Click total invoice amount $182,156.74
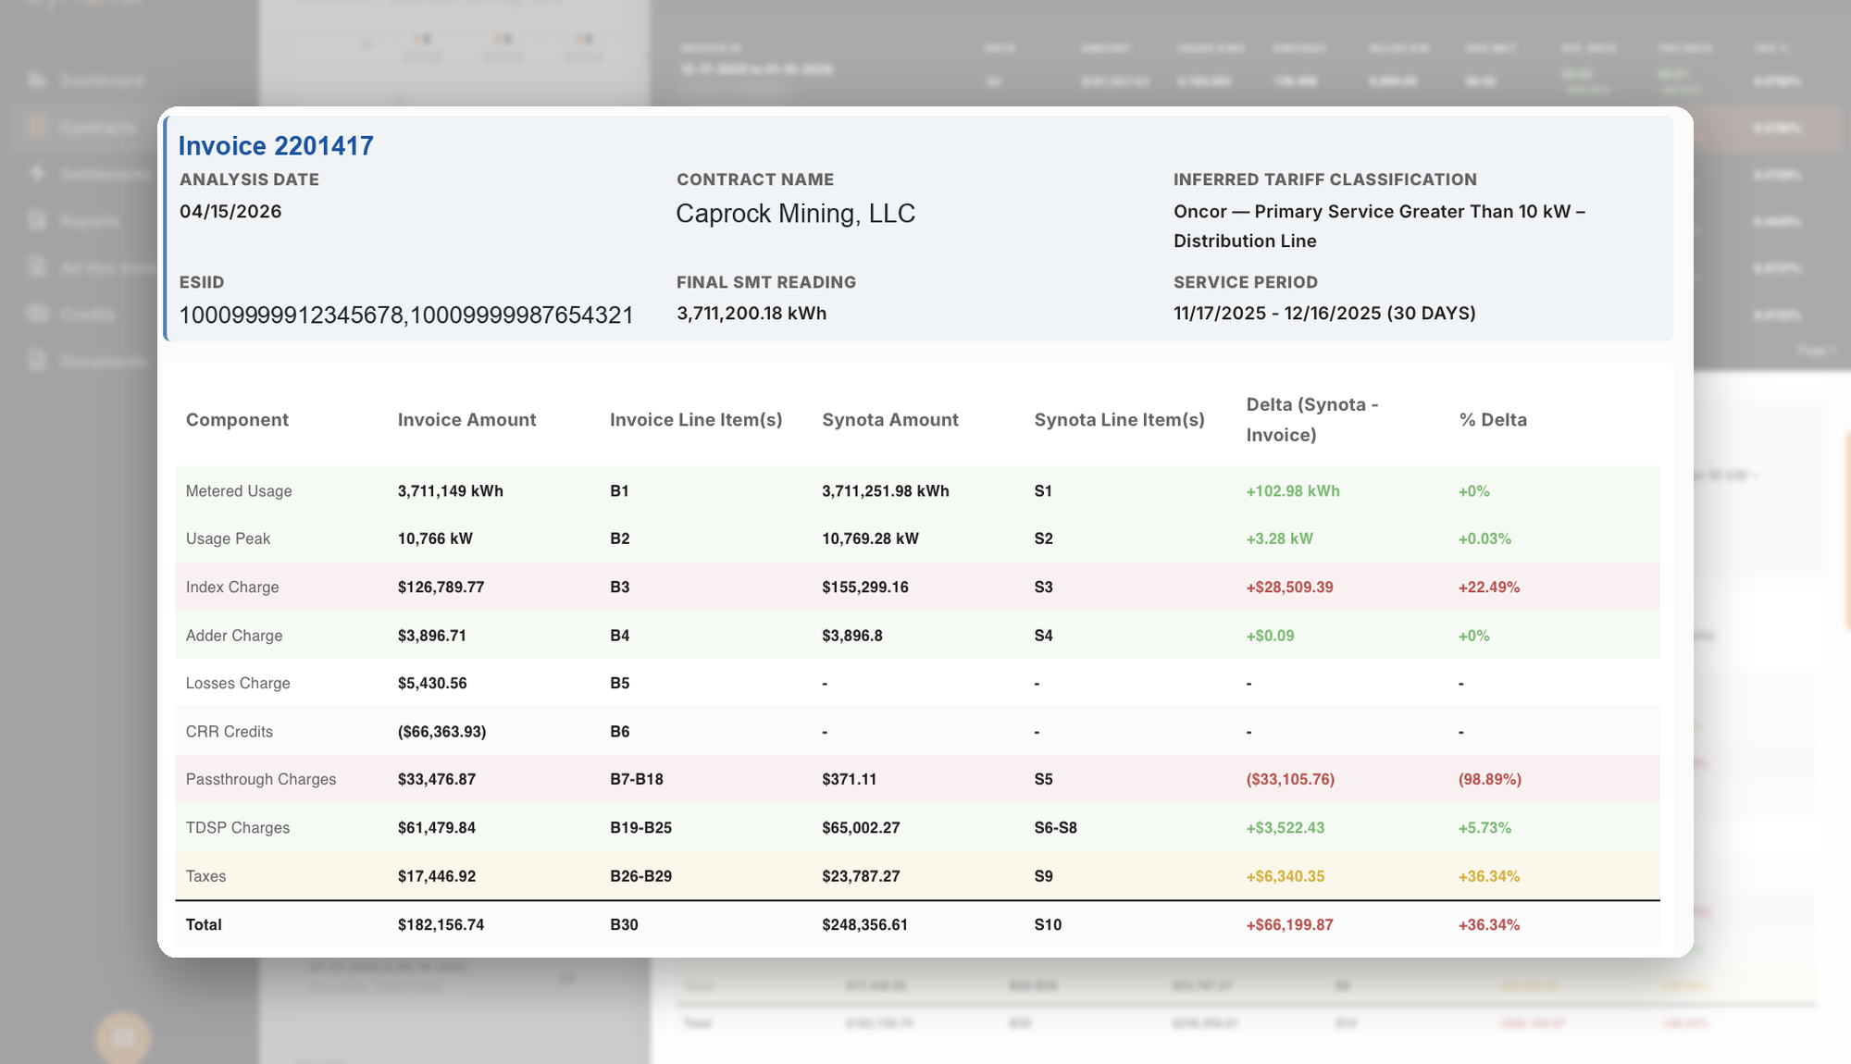The height and width of the screenshot is (1064, 1851). click(x=441, y=925)
